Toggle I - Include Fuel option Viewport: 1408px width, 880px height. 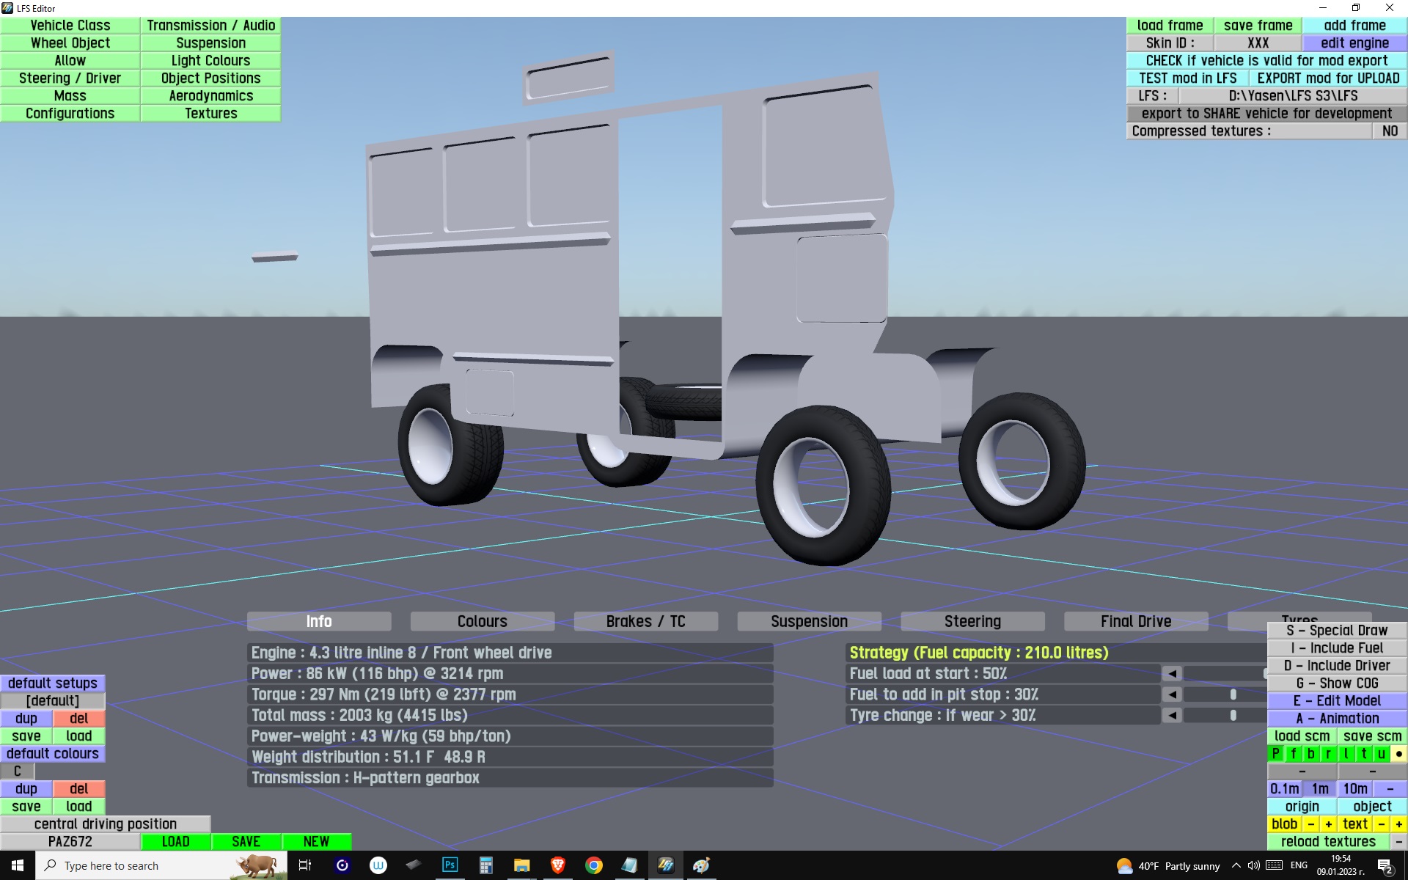(x=1337, y=648)
